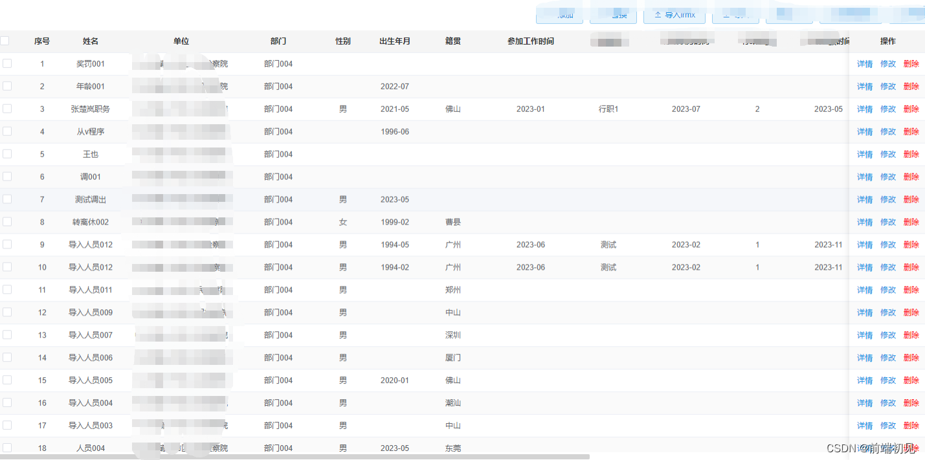
Task: Click 删除 for row number 9
Action: [911, 245]
